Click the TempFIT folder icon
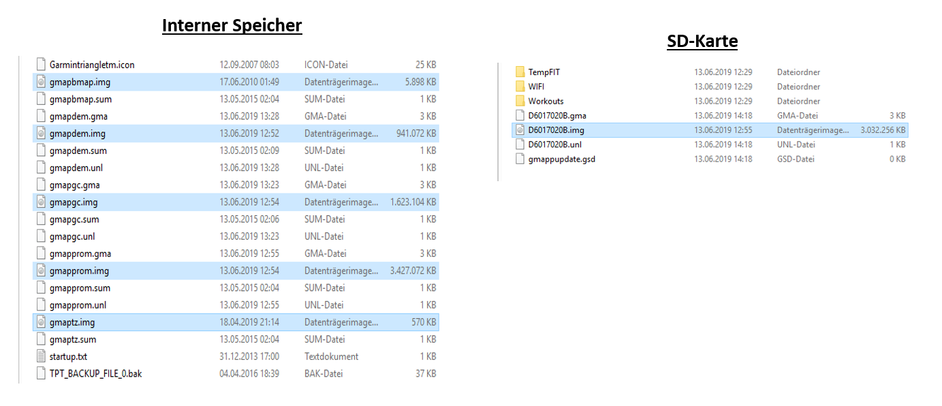This screenshot has width=942, height=406. (x=520, y=72)
